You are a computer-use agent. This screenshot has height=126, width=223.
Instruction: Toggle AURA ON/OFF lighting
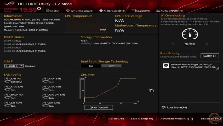point(170,11)
